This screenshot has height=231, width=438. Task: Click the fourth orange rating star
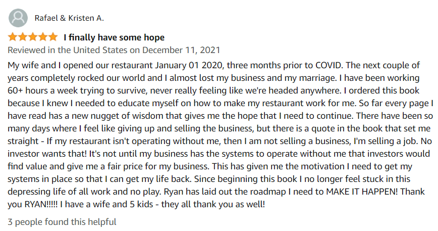point(43,37)
